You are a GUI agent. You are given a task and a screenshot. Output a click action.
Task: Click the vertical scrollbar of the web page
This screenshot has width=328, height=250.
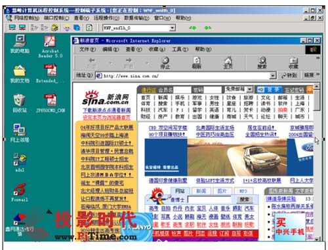click(x=317, y=162)
